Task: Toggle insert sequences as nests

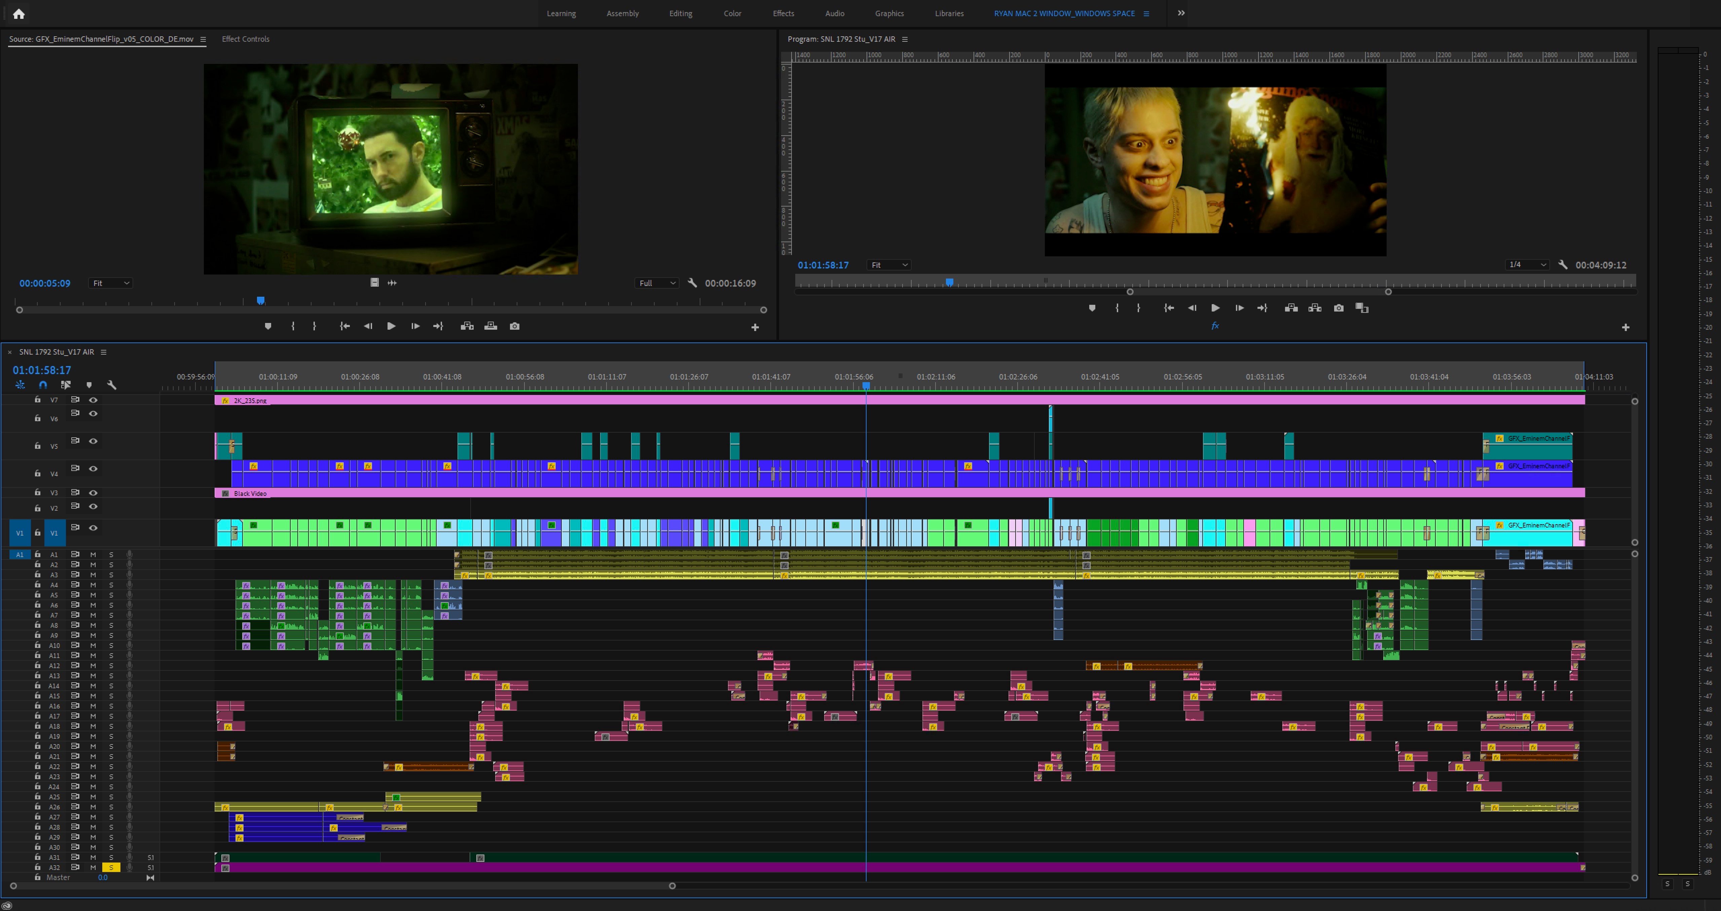Action: tap(20, 385)
